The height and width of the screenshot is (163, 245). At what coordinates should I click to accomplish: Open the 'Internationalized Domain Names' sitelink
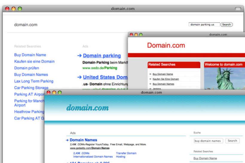pos(93,157)
